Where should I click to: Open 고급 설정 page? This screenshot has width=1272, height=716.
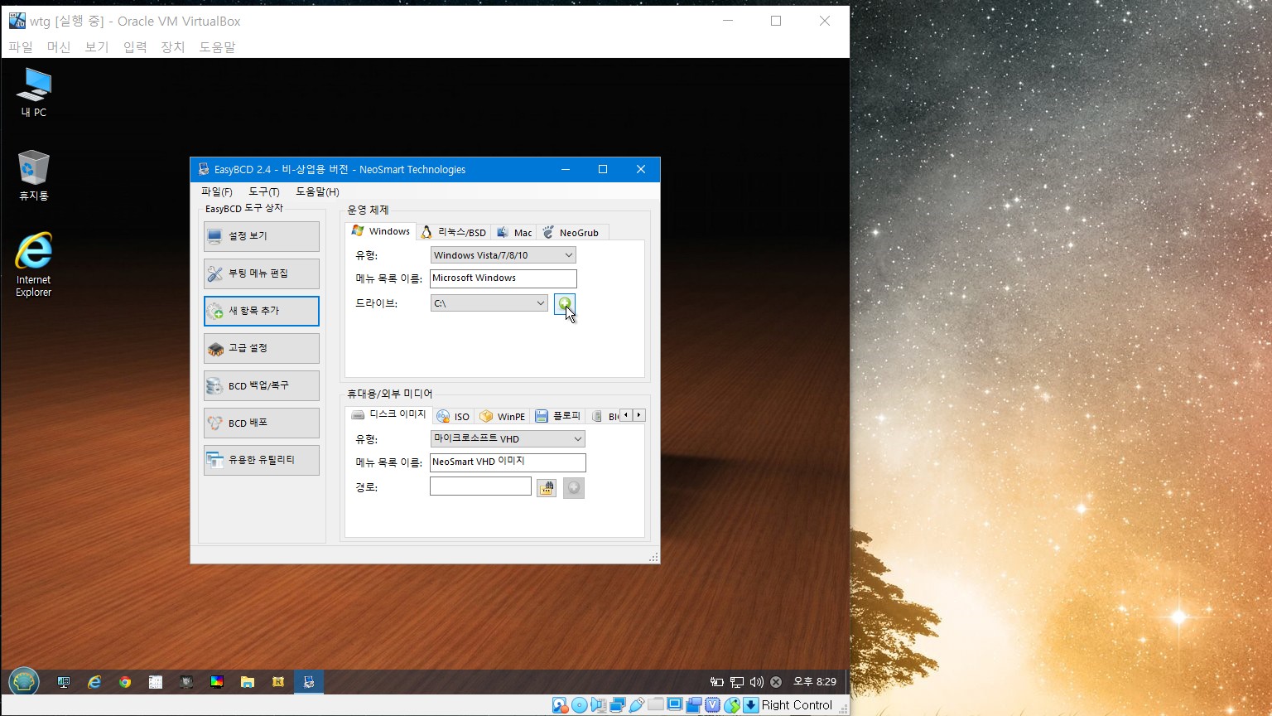(x=262, y=348)
